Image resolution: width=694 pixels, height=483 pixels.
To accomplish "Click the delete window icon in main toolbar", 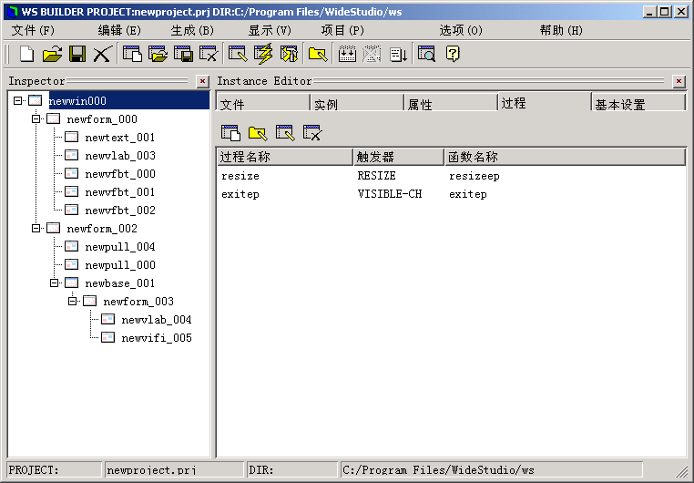I will click(x=209, y=54).
